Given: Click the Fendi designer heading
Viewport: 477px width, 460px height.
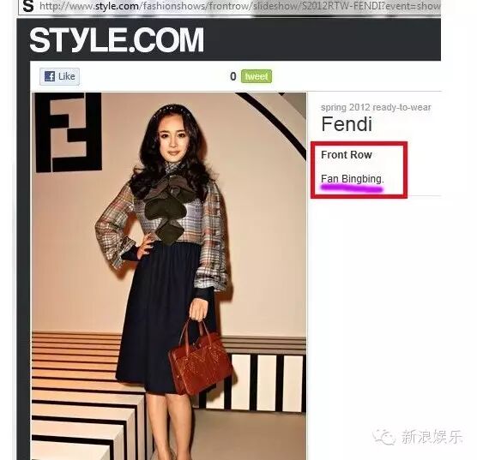Looking at the screenshot, I should (x=347, y=124).
